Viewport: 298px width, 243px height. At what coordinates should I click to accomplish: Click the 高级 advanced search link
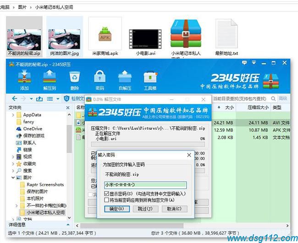(x=283, y=99)
